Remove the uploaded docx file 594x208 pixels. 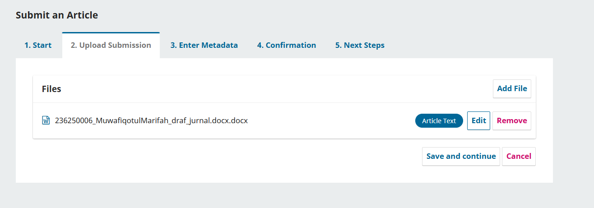click(512, 120)
